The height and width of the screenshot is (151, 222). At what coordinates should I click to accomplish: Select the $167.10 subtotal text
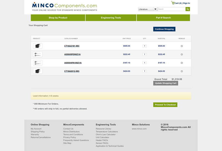coord(162,63)
